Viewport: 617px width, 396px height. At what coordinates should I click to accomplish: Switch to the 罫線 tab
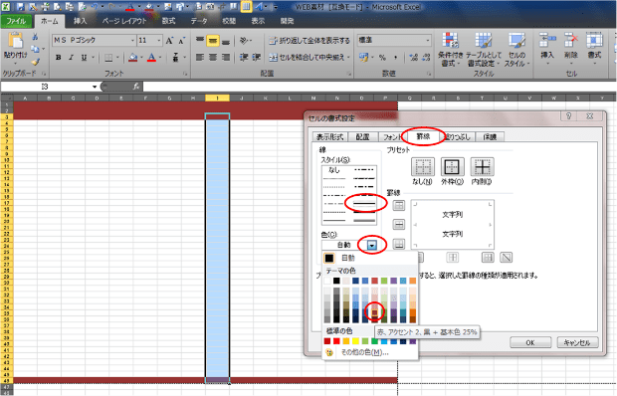pos(423,136)
